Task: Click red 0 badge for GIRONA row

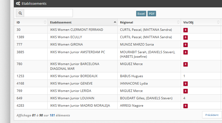Action: 185,45
